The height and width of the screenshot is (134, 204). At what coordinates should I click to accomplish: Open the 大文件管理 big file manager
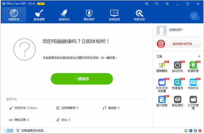coord(193,102)
